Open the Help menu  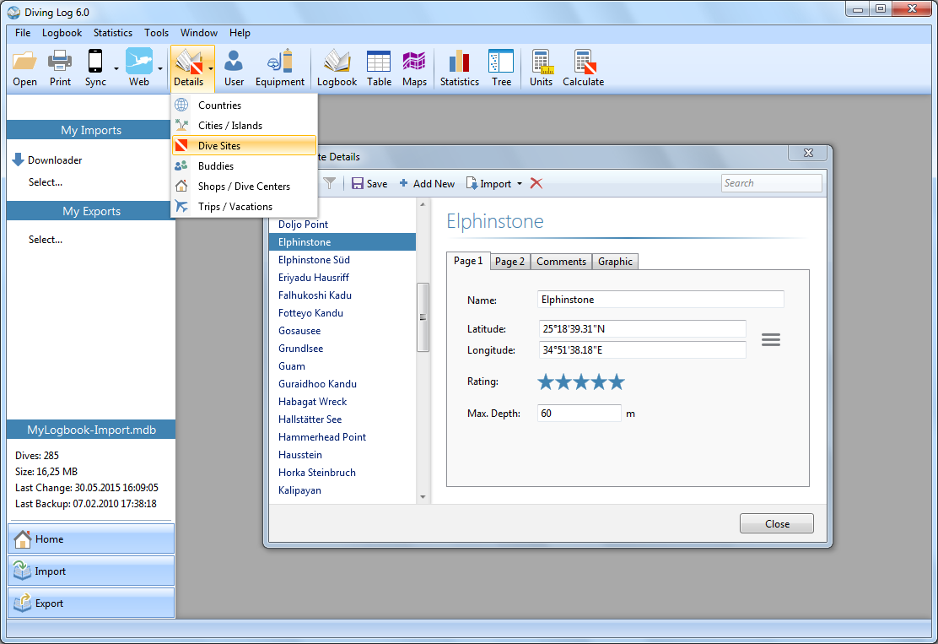240,33
